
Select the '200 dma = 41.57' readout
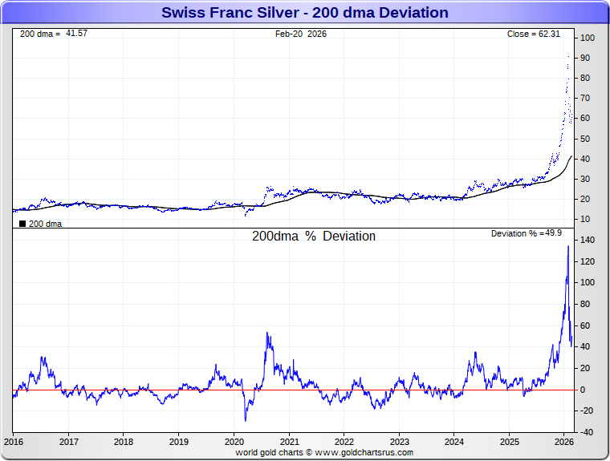[x=53, y=34]
